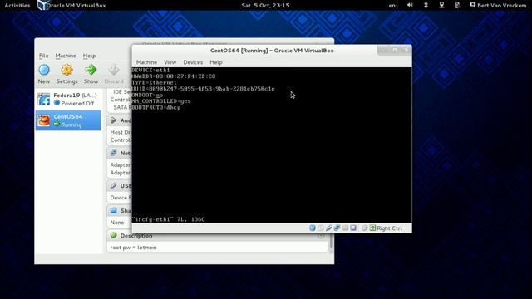The height and width of the screenshot is (299, 532).
Task: Select the Fedora19 virtual machine entry
Action: [x=68, y=100]
